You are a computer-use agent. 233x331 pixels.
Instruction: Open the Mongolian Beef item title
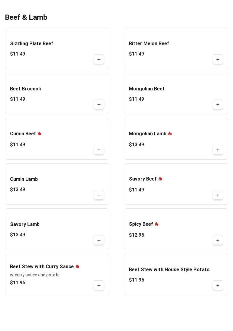[146, 89]
